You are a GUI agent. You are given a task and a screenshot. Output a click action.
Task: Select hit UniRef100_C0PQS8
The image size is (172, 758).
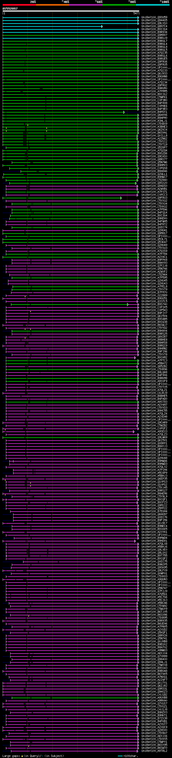pos(154,168)
